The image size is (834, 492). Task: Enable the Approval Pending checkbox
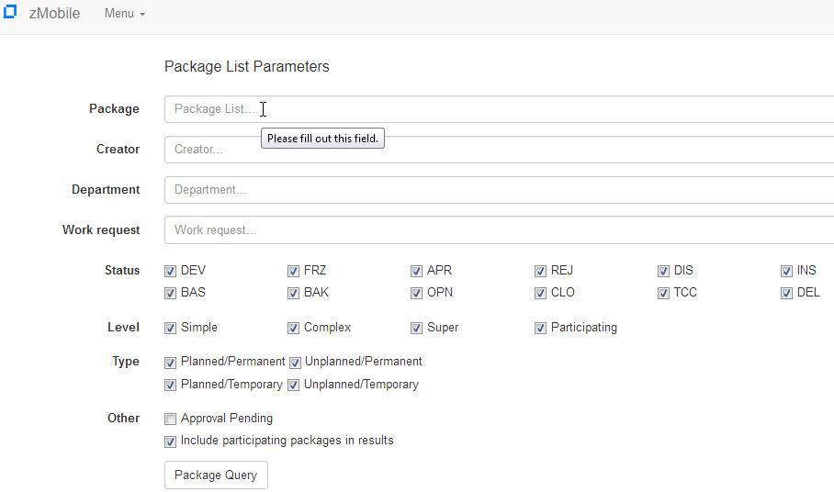click(171, 419)
